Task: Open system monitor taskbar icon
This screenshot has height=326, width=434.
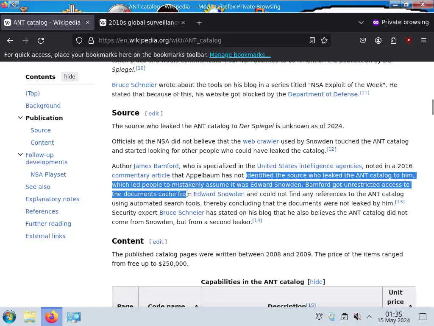Action: (73, 317)
